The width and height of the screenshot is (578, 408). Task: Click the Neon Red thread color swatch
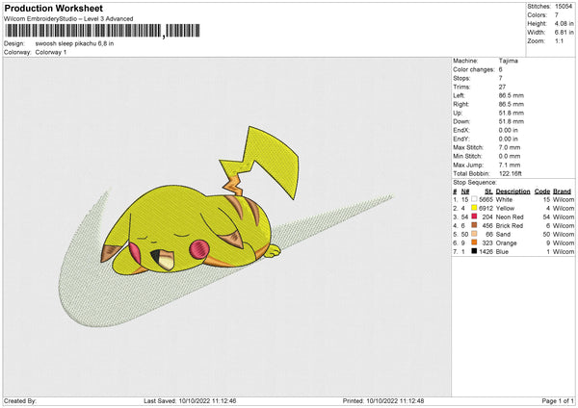pos(474,217)
